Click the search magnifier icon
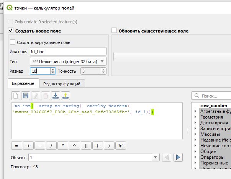 (197, 96)
